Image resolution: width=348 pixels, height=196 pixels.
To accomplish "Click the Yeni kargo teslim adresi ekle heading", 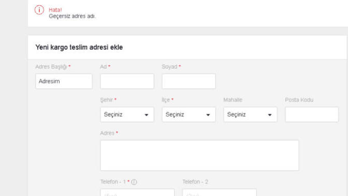I will [x=79, y=47].
